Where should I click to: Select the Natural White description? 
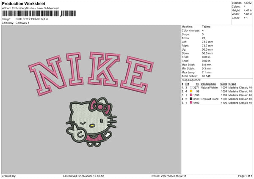209,87
